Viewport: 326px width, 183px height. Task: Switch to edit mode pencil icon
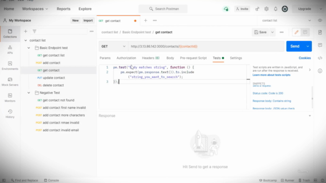[x=296, y=32]
